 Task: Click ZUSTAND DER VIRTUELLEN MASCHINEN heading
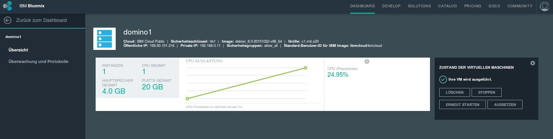click(476, 68)
